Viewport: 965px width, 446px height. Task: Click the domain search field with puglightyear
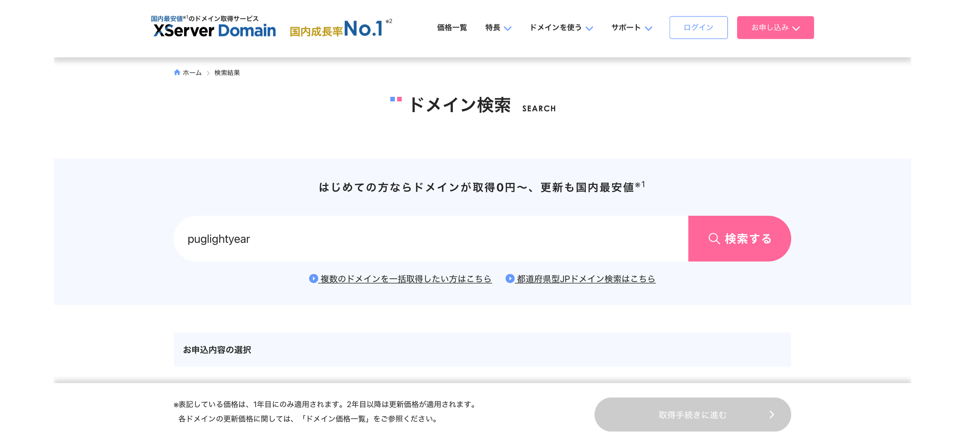431,239
